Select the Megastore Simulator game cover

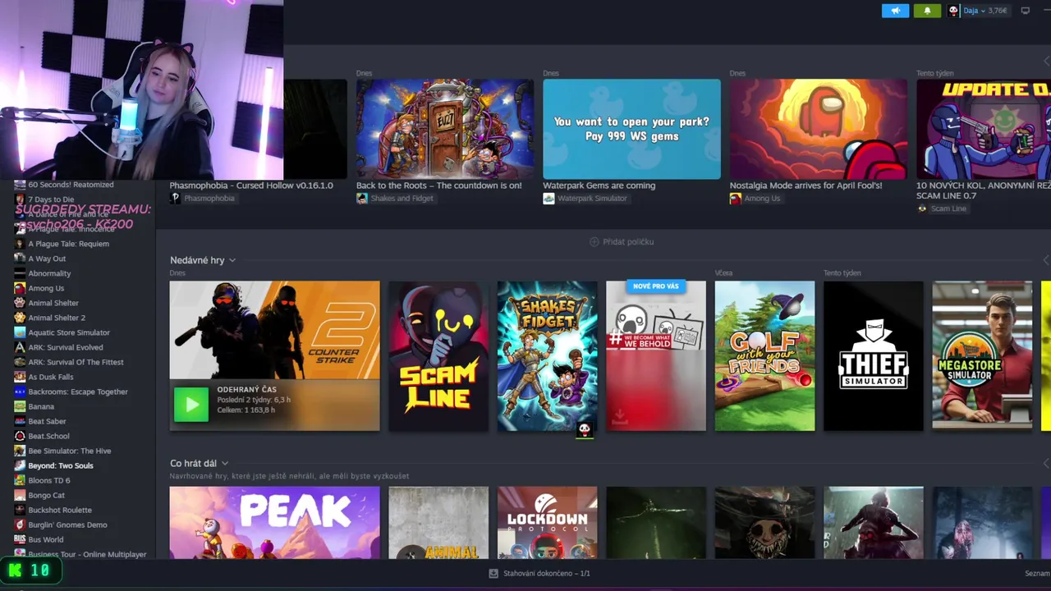tap(982, 356)
